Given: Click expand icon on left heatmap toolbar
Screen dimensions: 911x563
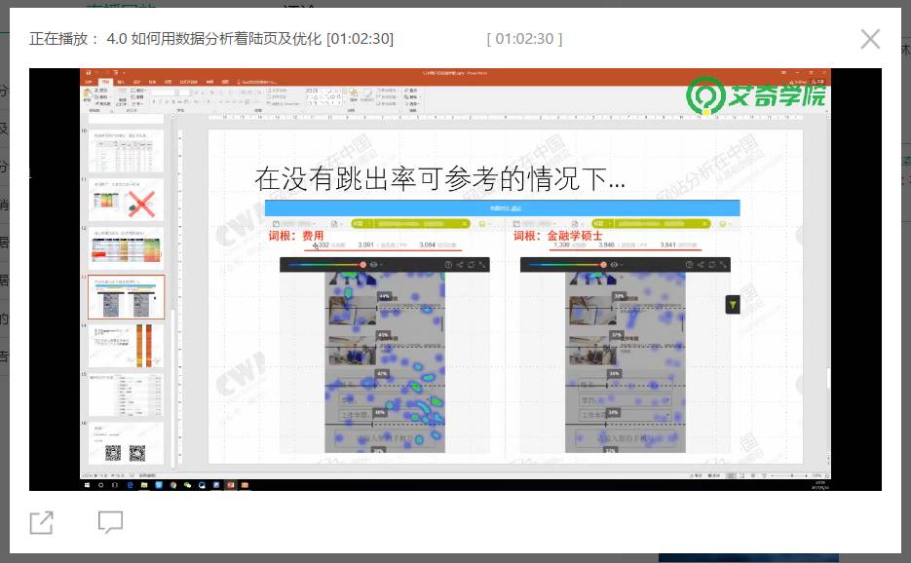Looking at the screenshot, I should pyautogui.click(x=482, y=264).
